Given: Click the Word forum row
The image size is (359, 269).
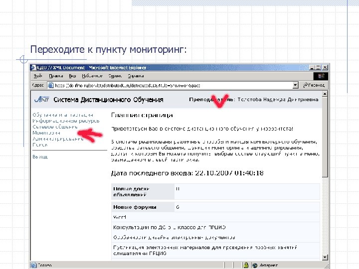Looking at the screenshot, I should coord(215,217).
